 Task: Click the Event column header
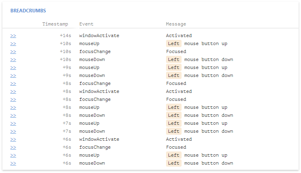86,24
